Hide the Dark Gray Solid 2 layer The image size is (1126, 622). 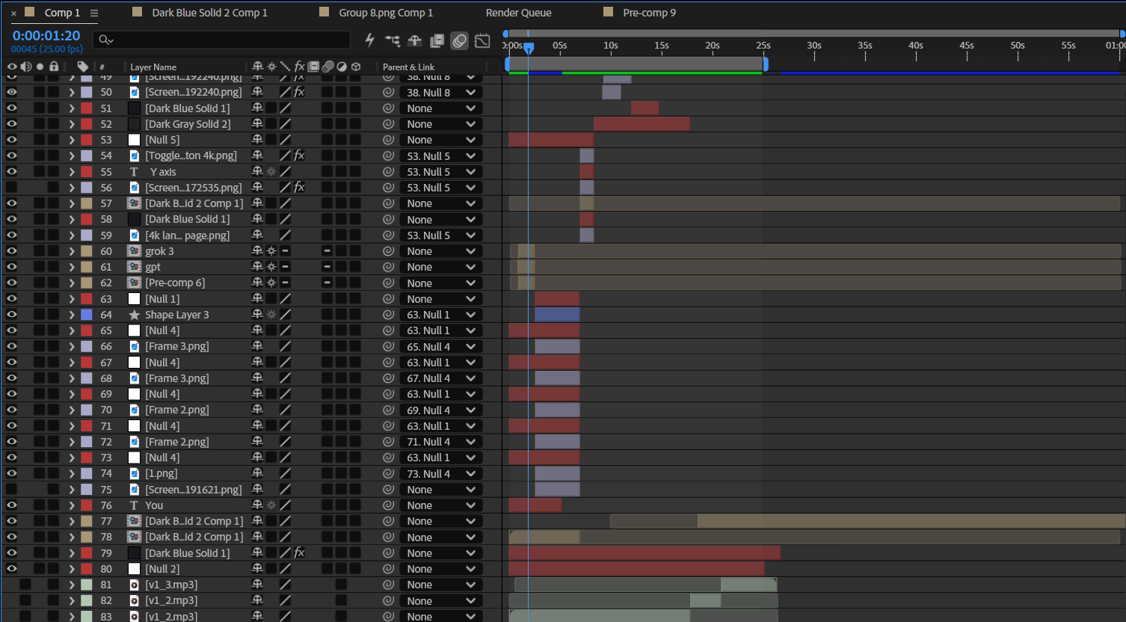tap(11, 124)
